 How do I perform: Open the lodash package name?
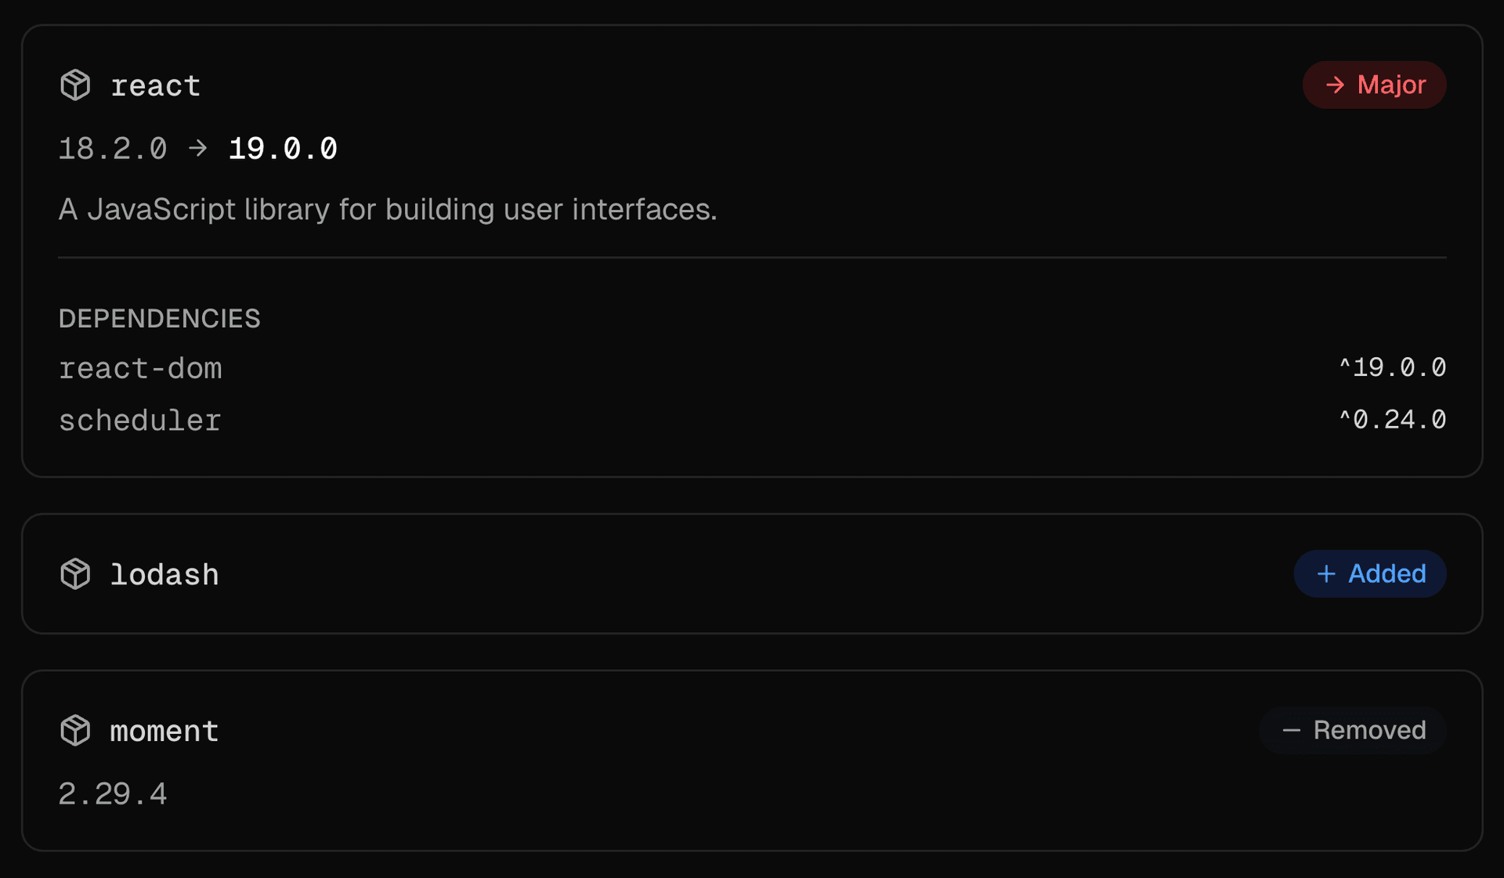(164, 575)
